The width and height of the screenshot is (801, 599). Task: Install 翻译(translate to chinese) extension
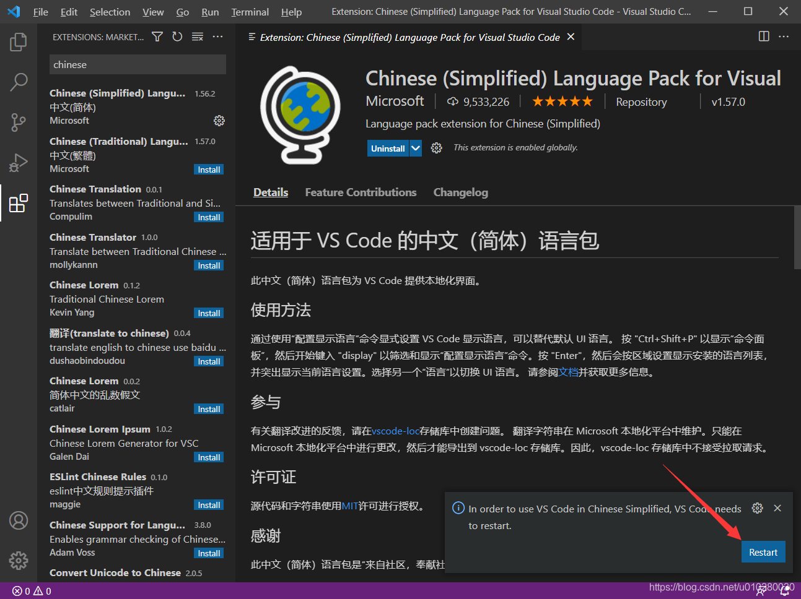coord(209,361)
